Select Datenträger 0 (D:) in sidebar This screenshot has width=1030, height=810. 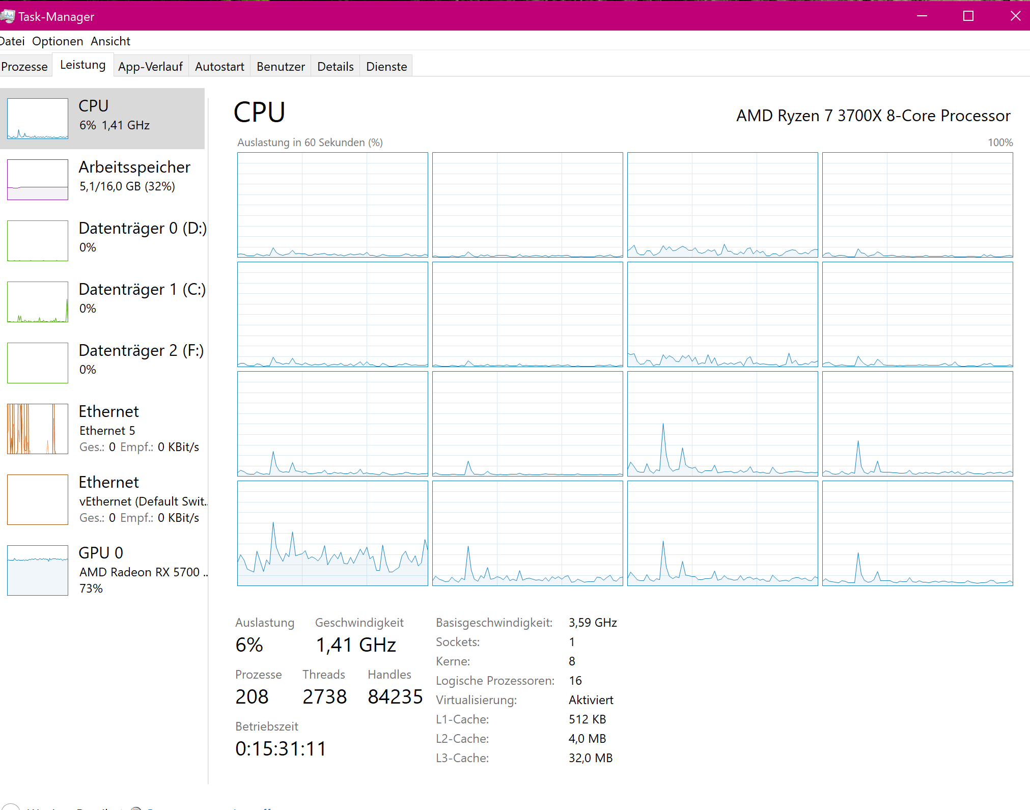102,239
